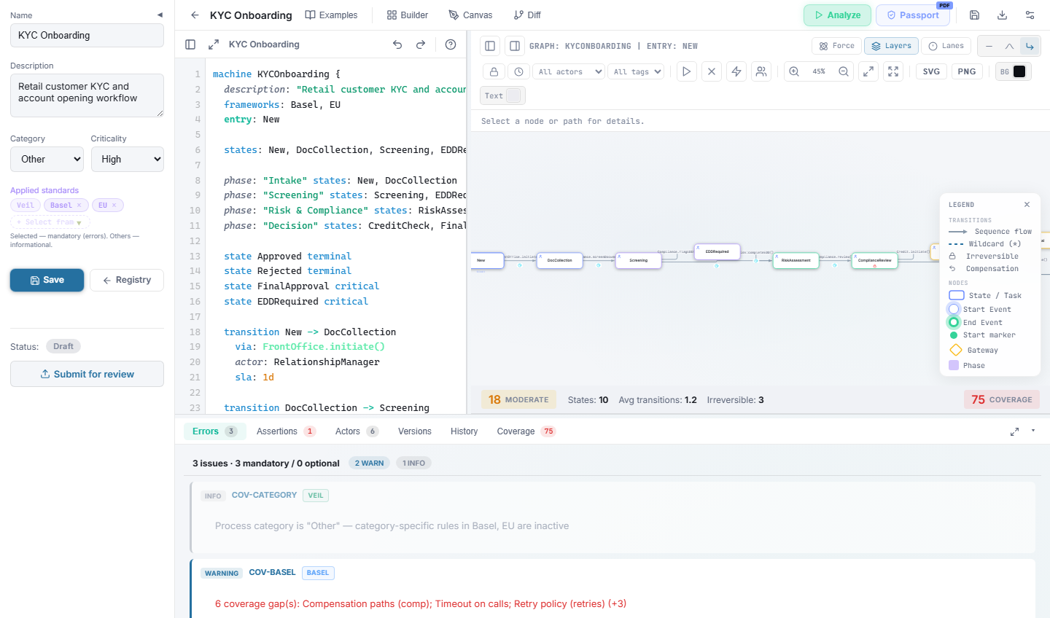Open the actors panel with the people icon
This screenshot has height=618, width=1050.
tap(761, 71)
